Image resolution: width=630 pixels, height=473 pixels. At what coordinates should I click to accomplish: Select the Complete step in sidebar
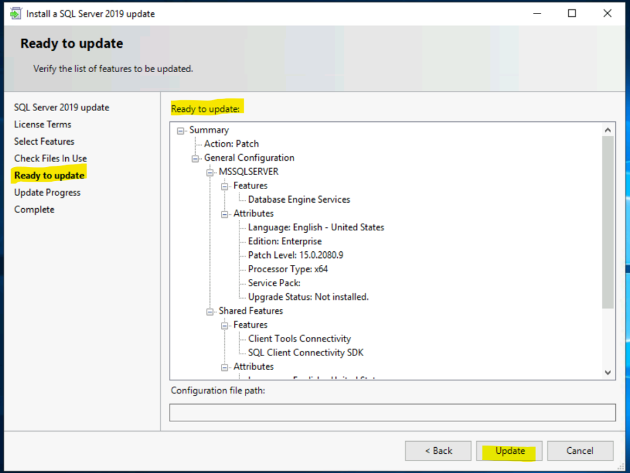pos(34,209)
